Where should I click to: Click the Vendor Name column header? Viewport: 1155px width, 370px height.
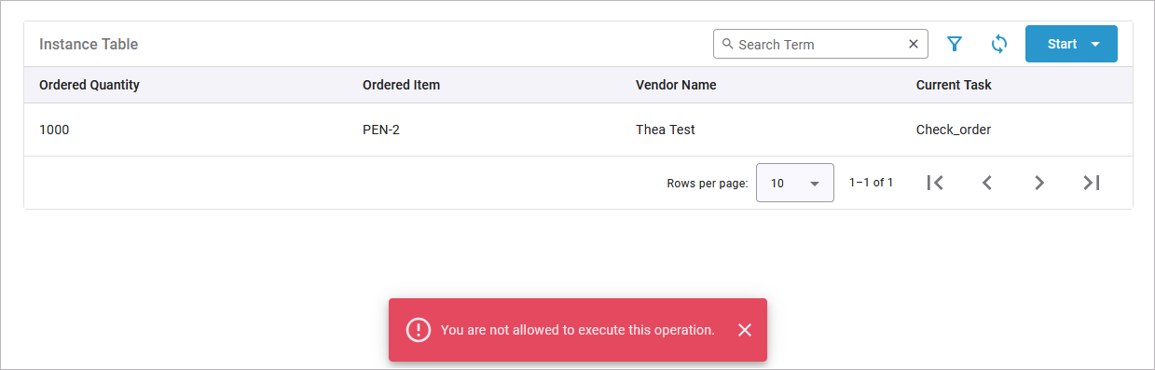pos(676,85)
